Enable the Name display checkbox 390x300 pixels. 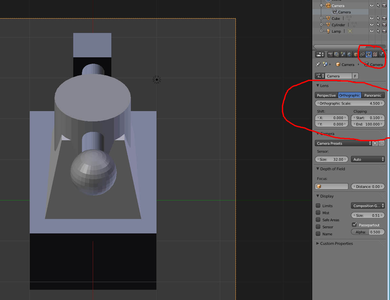coord(318,234)
